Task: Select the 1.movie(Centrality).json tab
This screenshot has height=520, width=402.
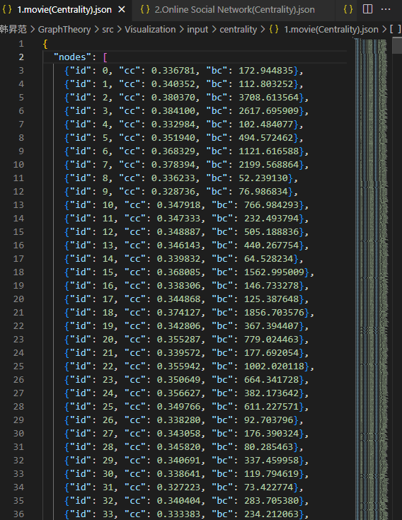Action: tap(64, 10)
